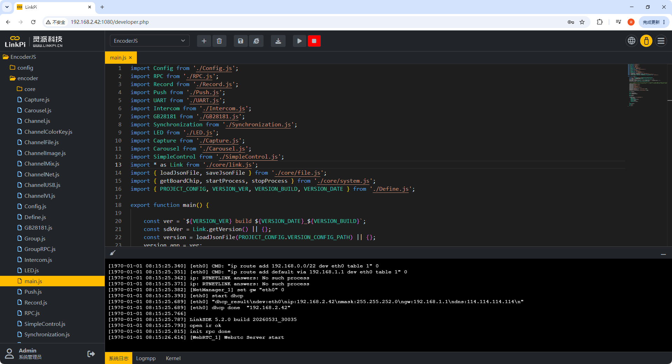
Task: Expand the config folder
Action: click(25, 68)
